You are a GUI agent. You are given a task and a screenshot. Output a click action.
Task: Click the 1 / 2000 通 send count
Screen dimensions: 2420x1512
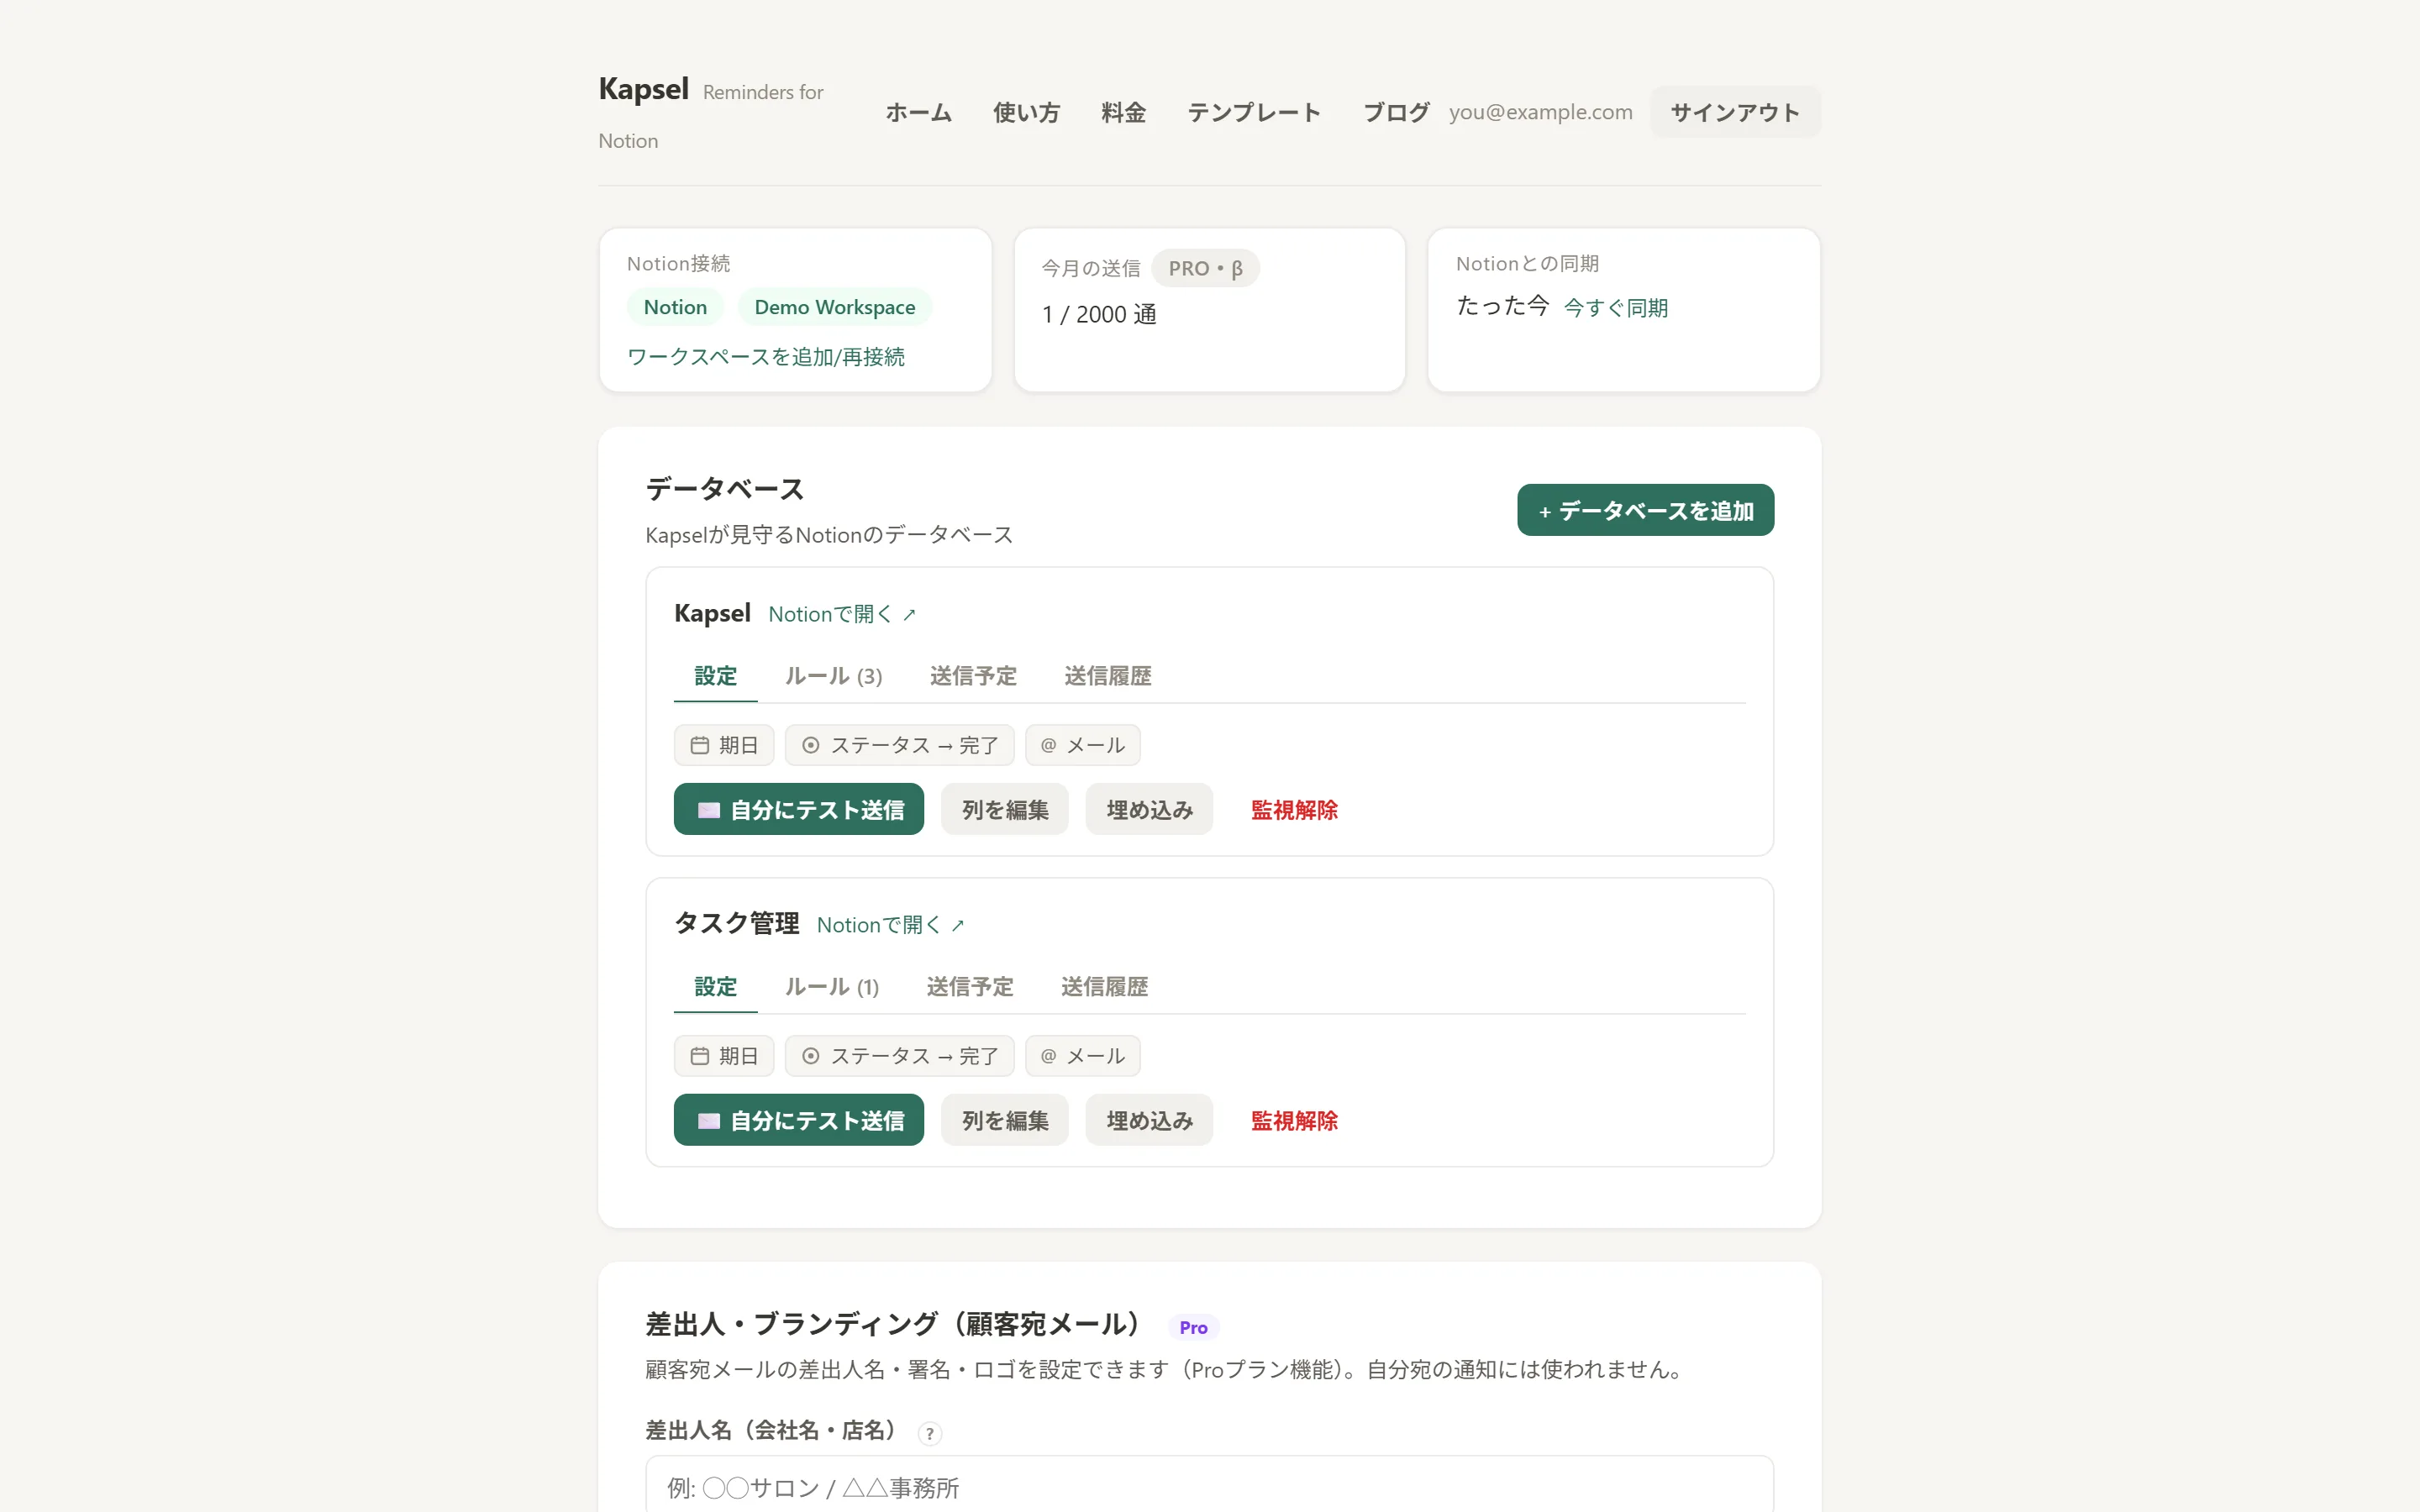coord(1099,314)
